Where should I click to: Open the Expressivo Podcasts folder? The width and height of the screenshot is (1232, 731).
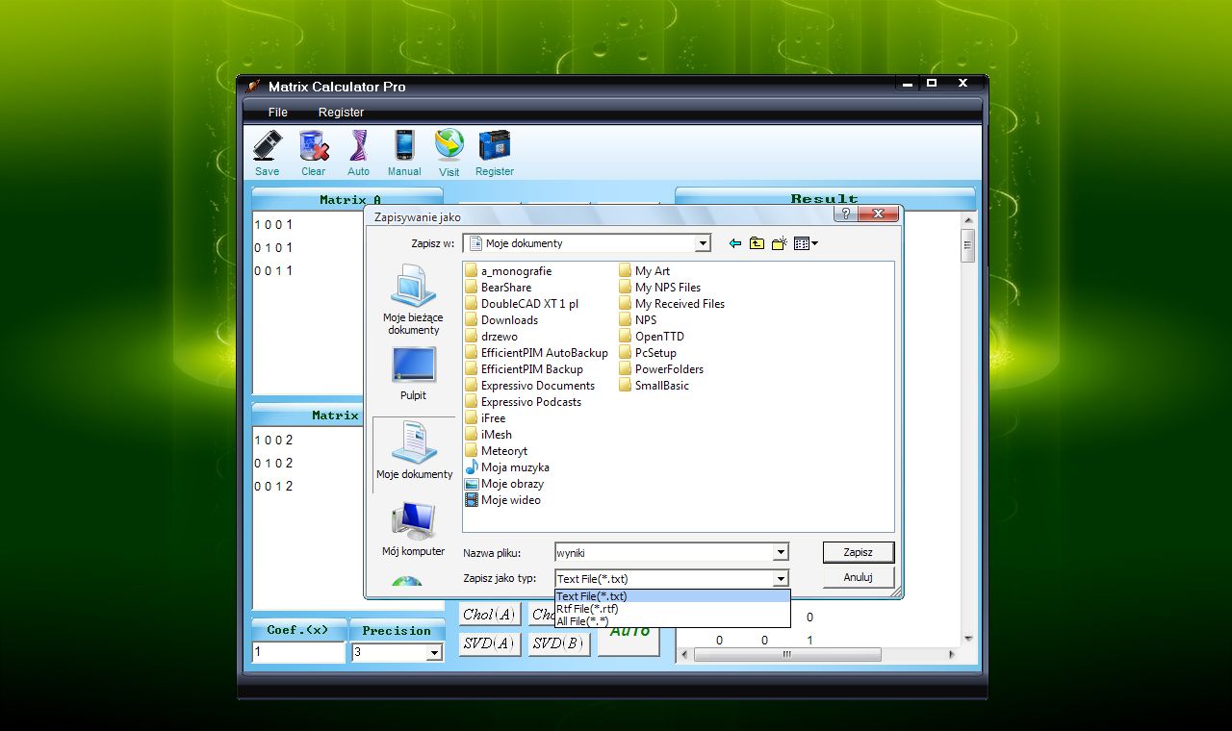[523, 402]
